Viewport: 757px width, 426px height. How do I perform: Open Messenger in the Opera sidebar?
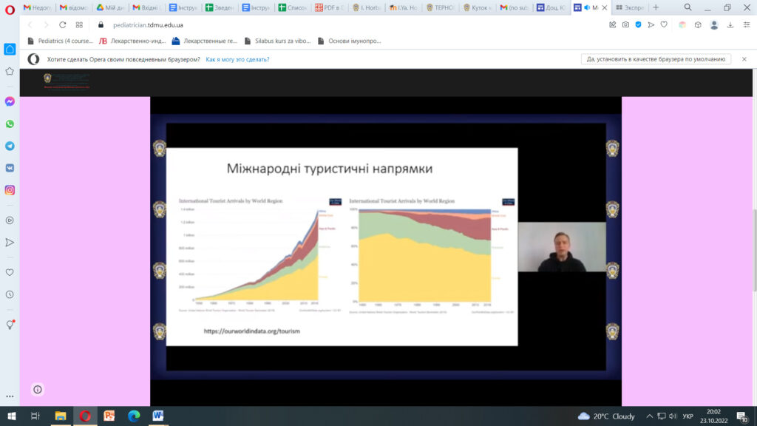pos(10,101)
